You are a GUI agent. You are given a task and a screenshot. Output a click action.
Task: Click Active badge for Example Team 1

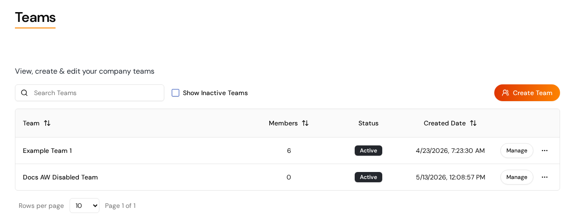(x=368, y=151)
